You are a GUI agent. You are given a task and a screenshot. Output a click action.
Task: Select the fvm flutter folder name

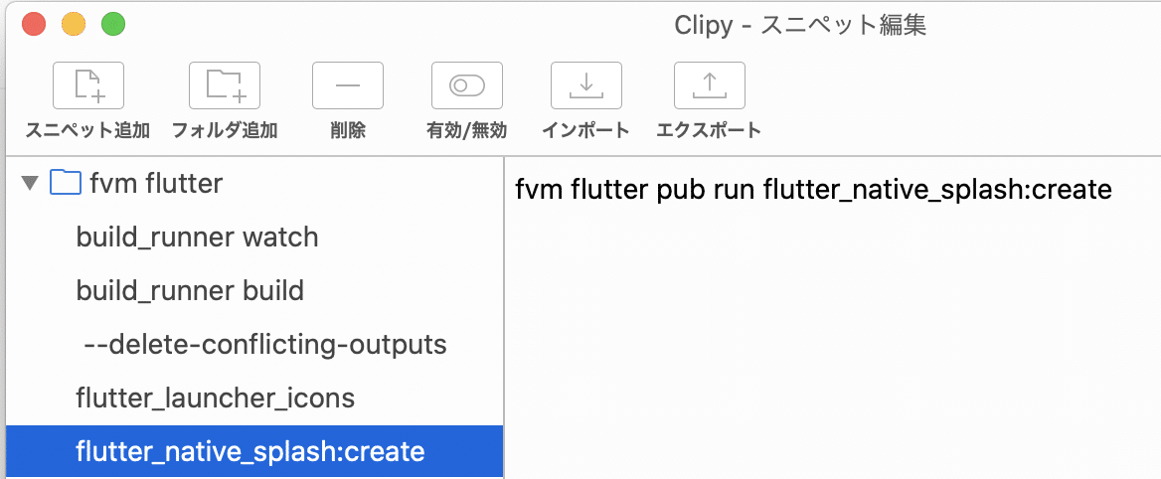point(155,184)
